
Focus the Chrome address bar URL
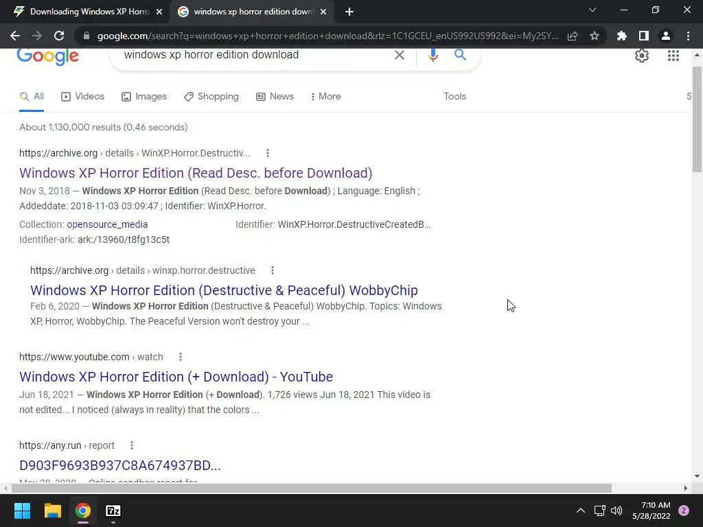click(x=327, y=36)
